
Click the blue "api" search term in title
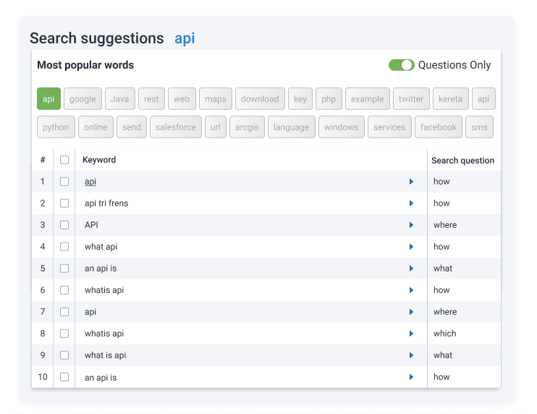tap(185, 38)
